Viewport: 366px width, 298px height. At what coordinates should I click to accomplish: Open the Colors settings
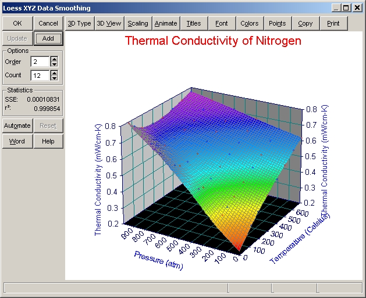point(250,23)
